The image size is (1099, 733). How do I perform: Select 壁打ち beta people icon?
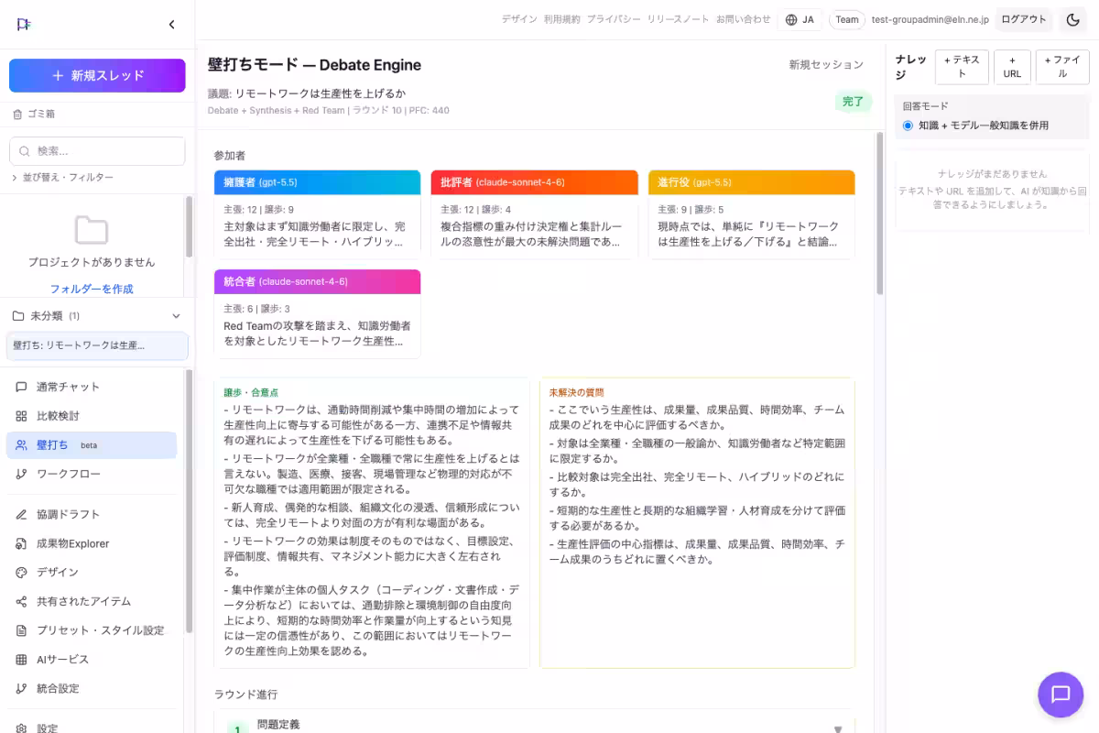pos(21,445)
